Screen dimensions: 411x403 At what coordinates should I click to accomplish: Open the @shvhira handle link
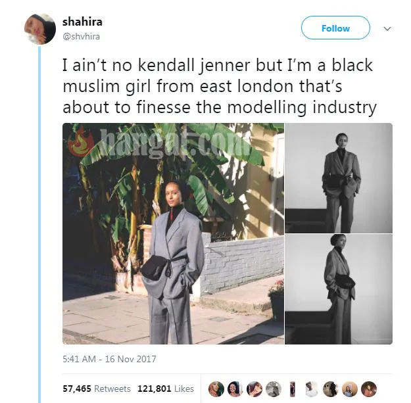(82, 36)
